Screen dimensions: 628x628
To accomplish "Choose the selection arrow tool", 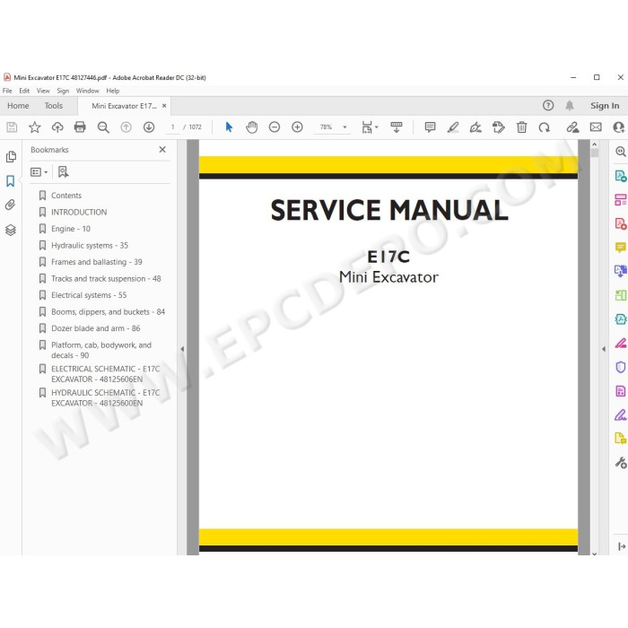I will click(229, 127).
